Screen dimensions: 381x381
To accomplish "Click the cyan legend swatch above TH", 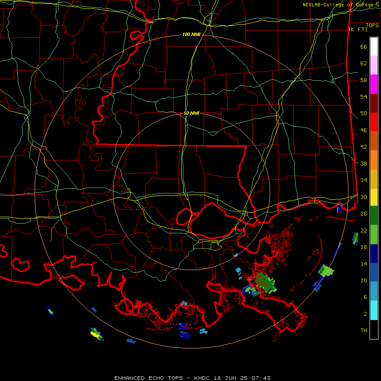I will (374, 310).
